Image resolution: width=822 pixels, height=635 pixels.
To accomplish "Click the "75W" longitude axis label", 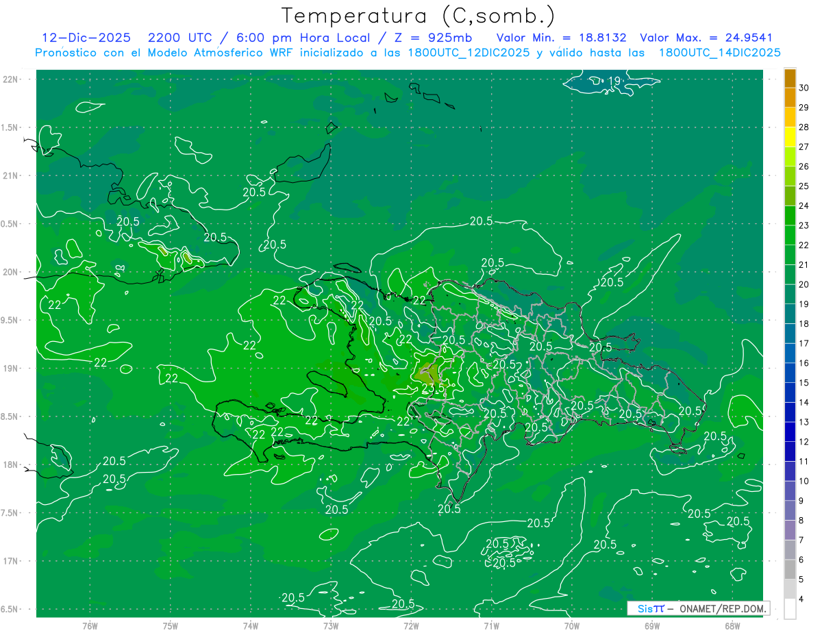I will (x=171, y=625).
